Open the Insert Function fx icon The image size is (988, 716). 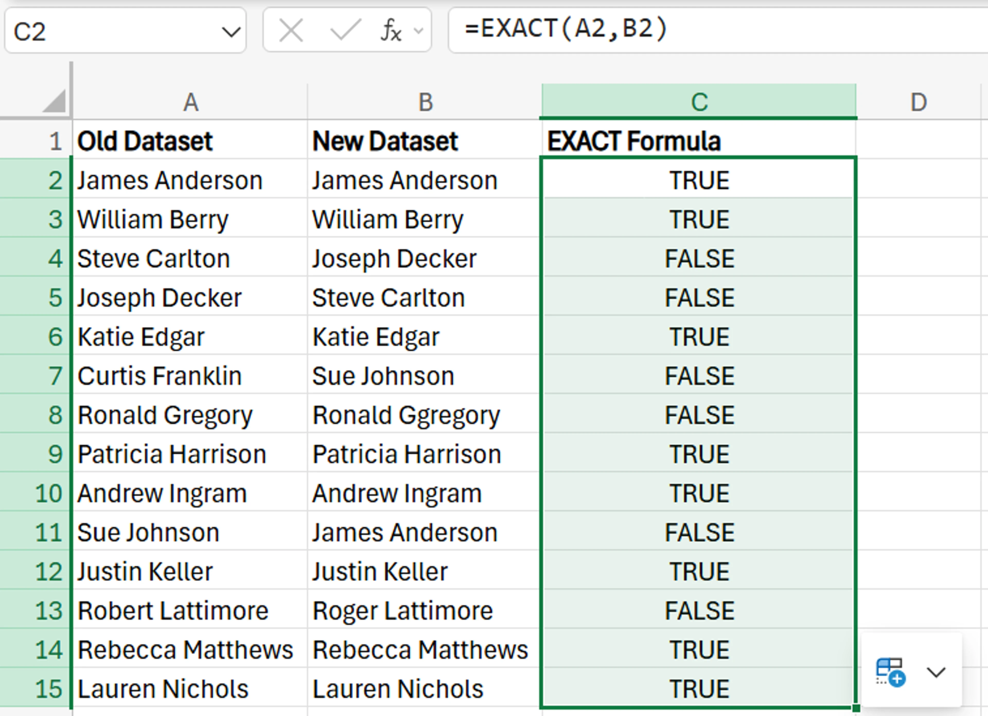[x=391, y=31]
